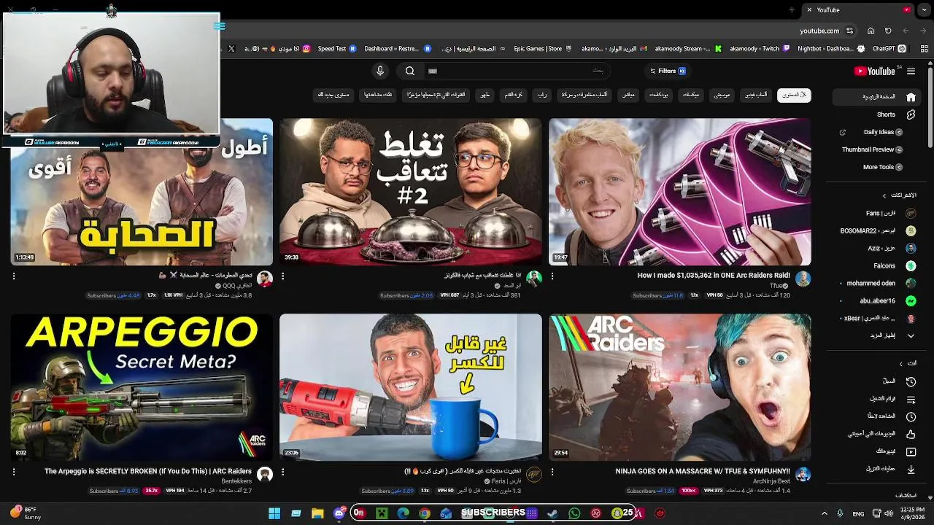Switch to the YouTube browser tab

858,9
